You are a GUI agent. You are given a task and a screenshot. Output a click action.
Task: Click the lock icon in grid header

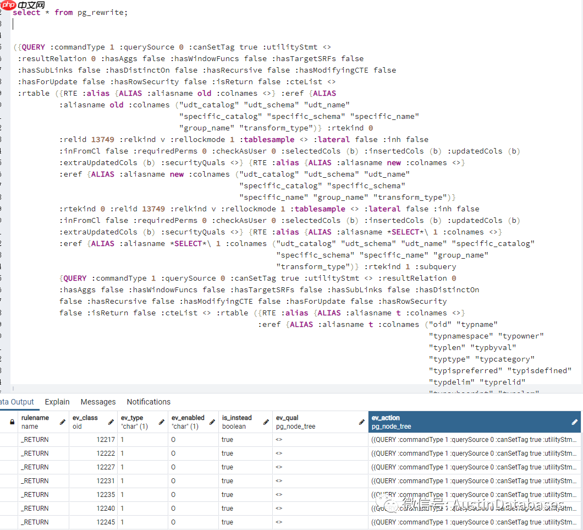pyautogui.click(x=12, y=422)
